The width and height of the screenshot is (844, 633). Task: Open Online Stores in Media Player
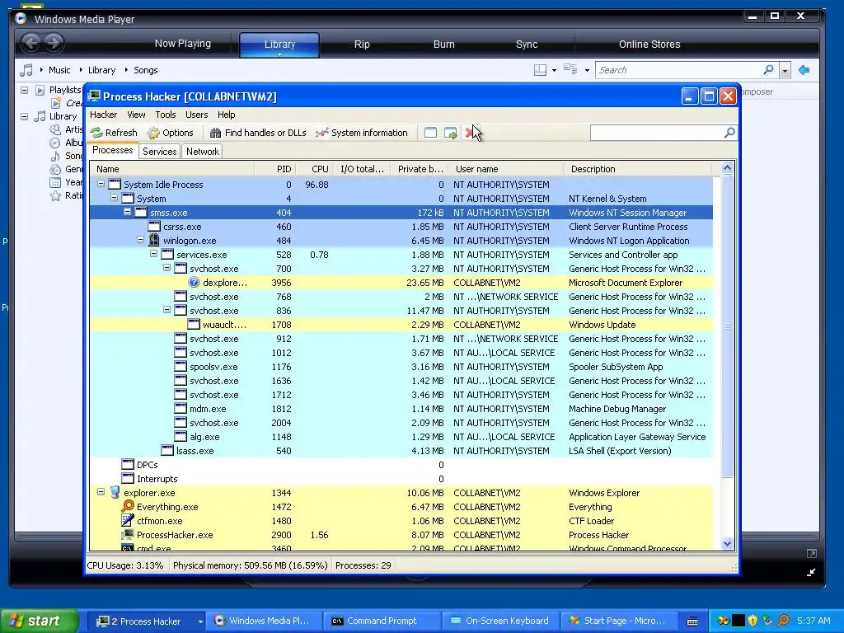click(x=649, y=45)
